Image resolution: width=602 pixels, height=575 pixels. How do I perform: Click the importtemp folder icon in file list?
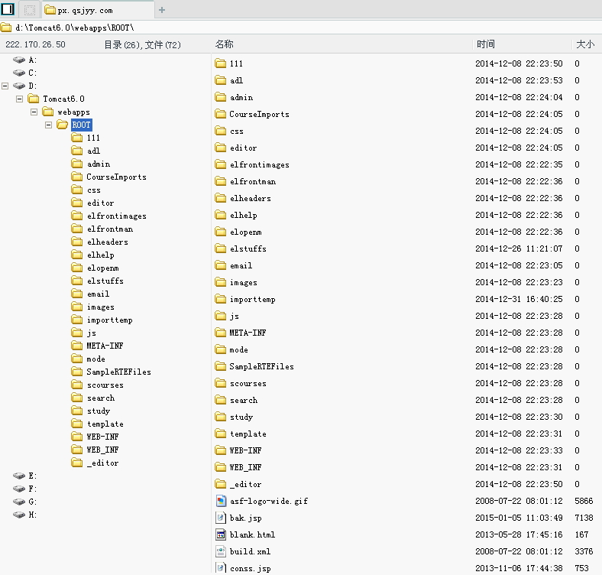[x=220, y=299]
